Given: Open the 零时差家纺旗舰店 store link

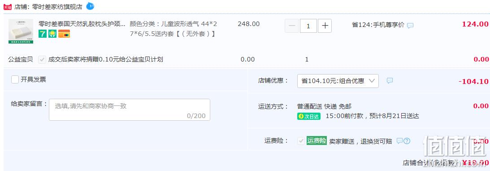Looking at the screenshot, I should point(57,7).
